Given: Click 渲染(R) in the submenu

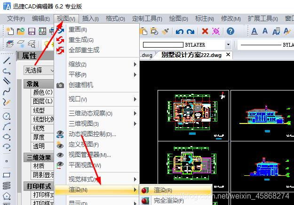Looking at the screenshot, I should tap(176, 190).
